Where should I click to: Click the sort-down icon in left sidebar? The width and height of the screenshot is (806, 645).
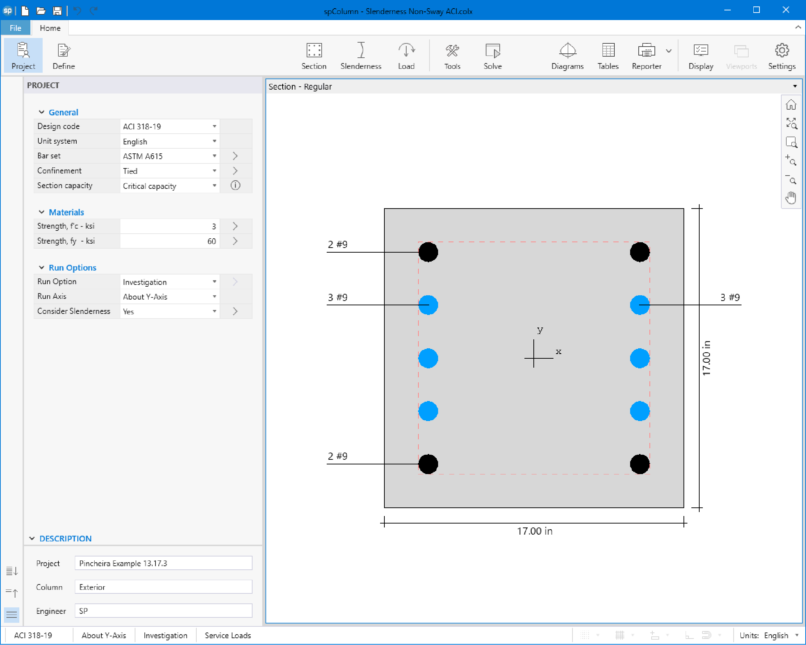(12, 571)
